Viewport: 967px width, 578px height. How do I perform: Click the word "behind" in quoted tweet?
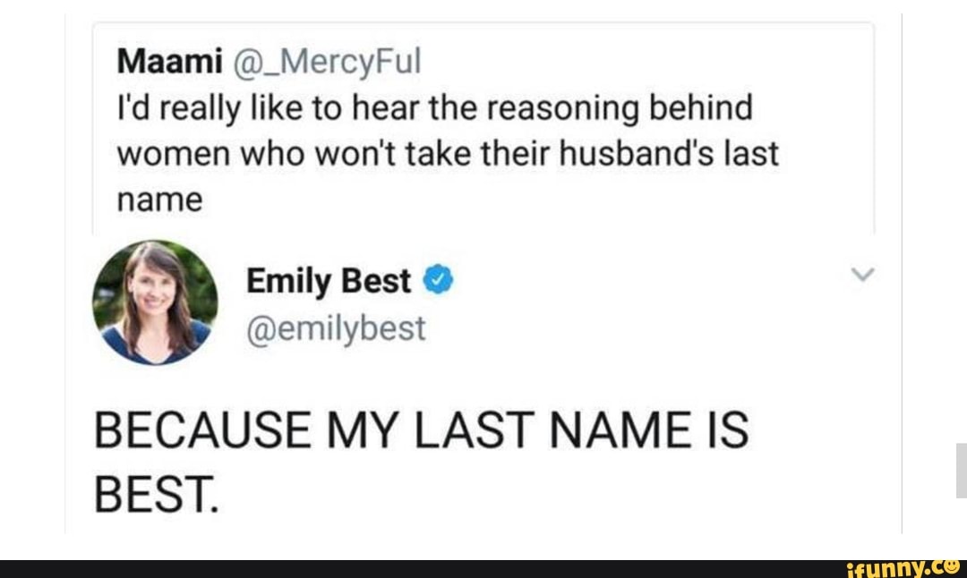(x=705, y=108)
